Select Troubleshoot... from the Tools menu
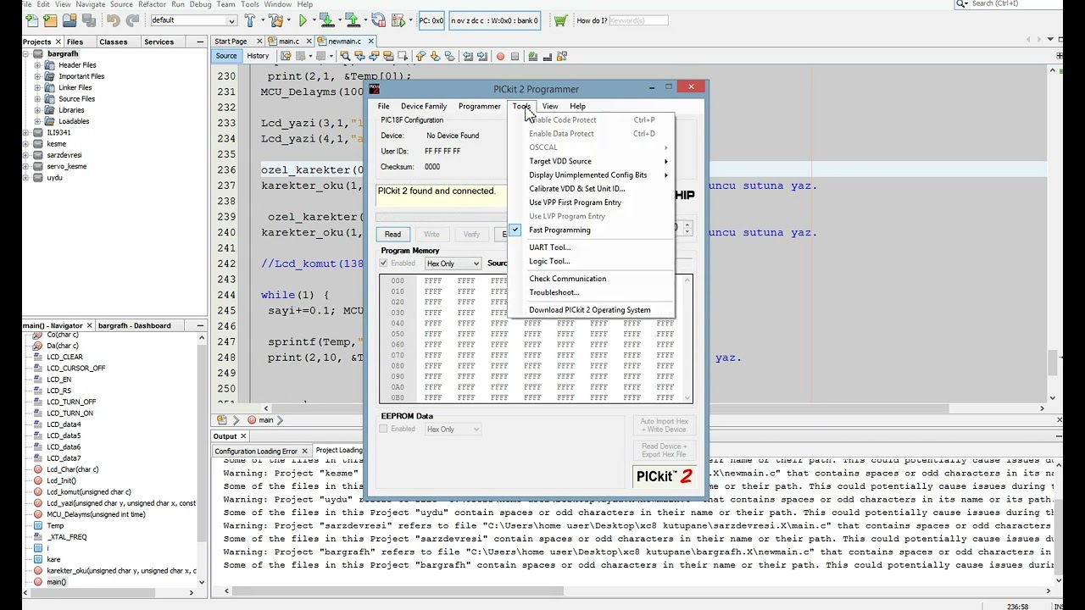1085x610 pixels. [592, 292]
